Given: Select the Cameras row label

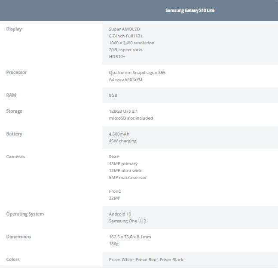Looking at the screenshot, I should pos(15,157).
